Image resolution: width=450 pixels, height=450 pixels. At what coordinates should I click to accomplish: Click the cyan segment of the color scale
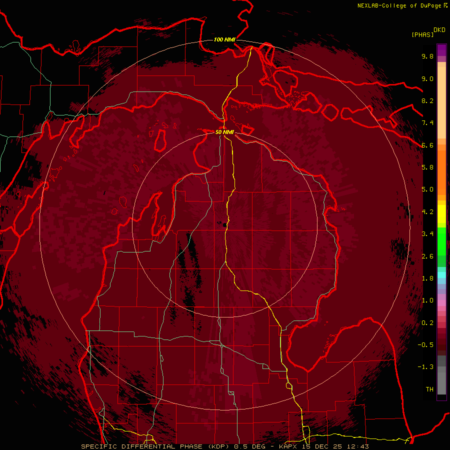coord(441,275)
